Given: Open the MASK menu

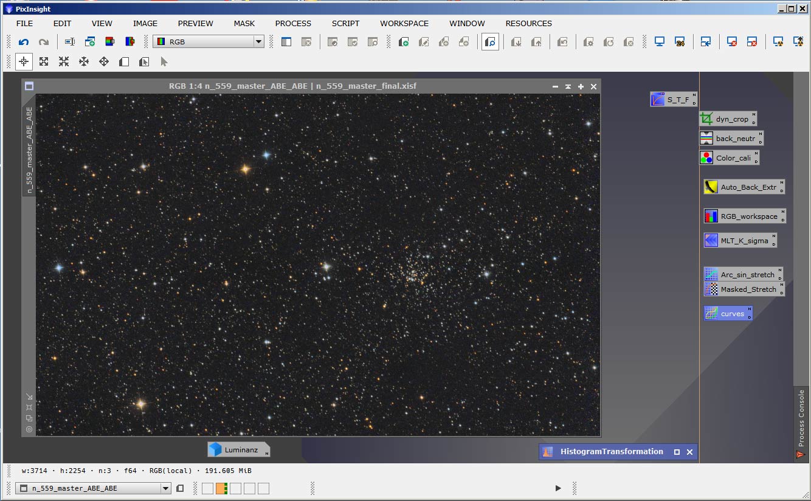Looking at the screenshot, I should 244,23.
